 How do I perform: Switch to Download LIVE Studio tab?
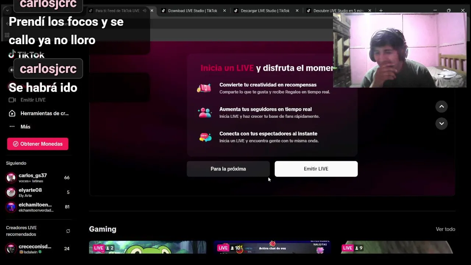click(x=194, y=11)
